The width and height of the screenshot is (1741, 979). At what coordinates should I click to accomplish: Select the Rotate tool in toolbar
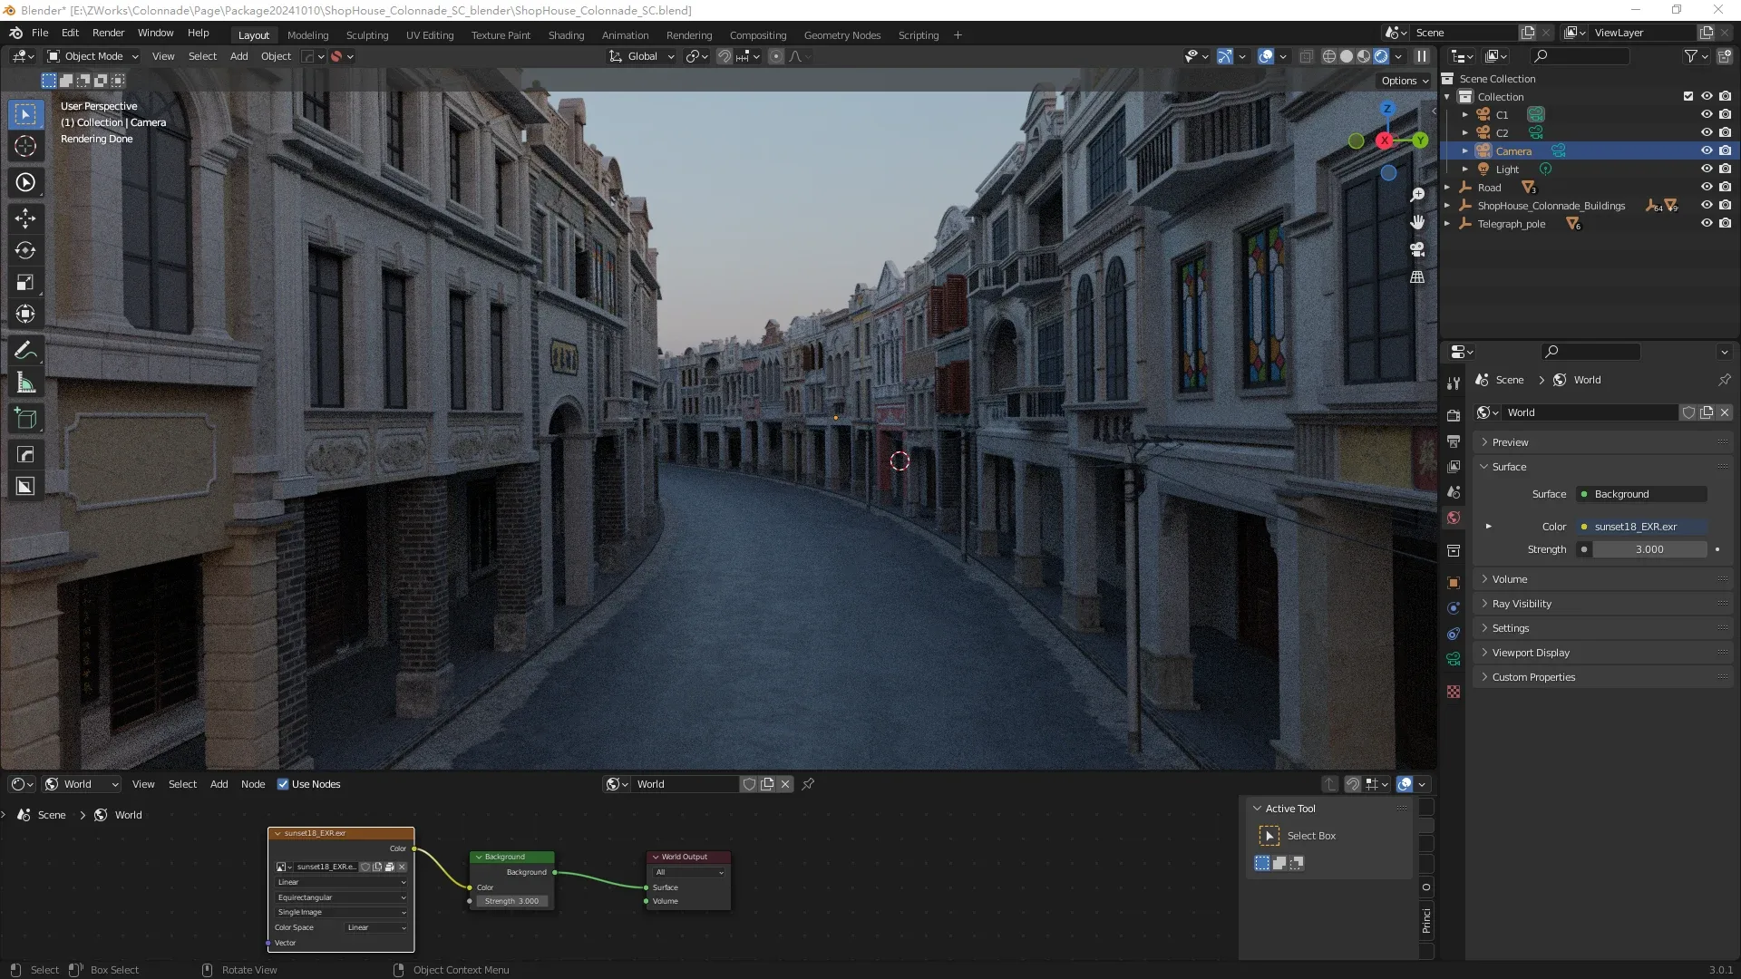tap(25, 250)
